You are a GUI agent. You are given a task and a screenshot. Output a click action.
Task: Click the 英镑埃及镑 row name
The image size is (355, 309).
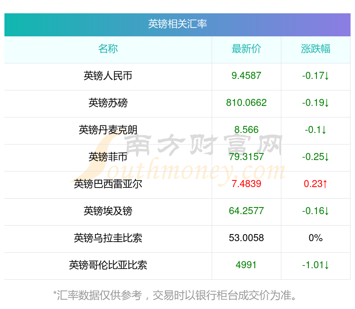coord(108,211)
